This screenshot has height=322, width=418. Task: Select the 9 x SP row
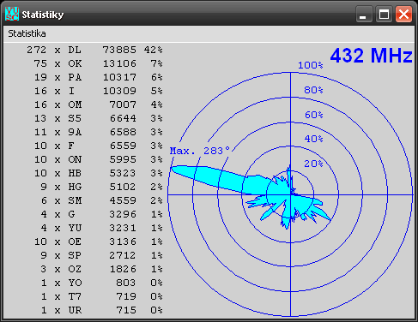point(101,255)
